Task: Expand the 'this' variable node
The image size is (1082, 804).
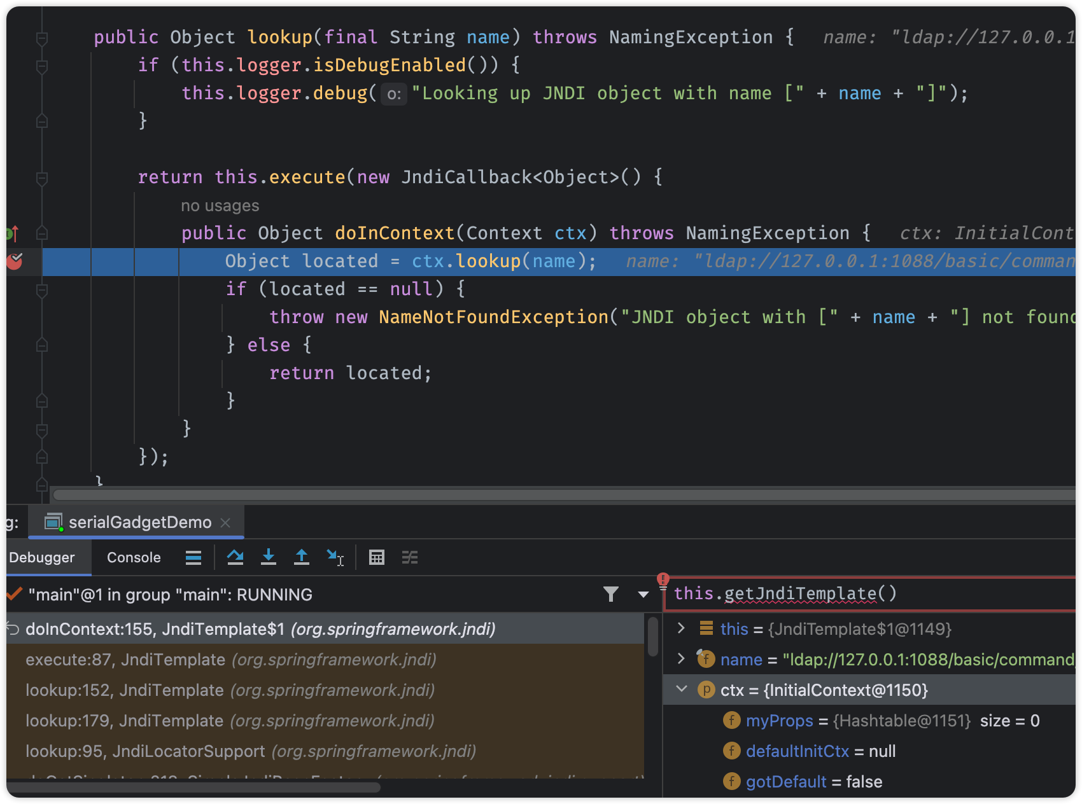Action: pyautogui.click(x=681, y=628)
